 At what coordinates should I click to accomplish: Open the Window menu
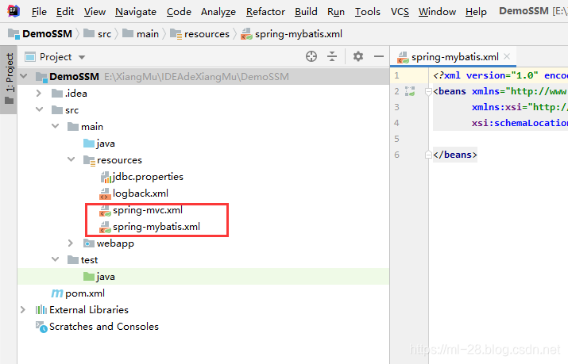tap(437, 12)
